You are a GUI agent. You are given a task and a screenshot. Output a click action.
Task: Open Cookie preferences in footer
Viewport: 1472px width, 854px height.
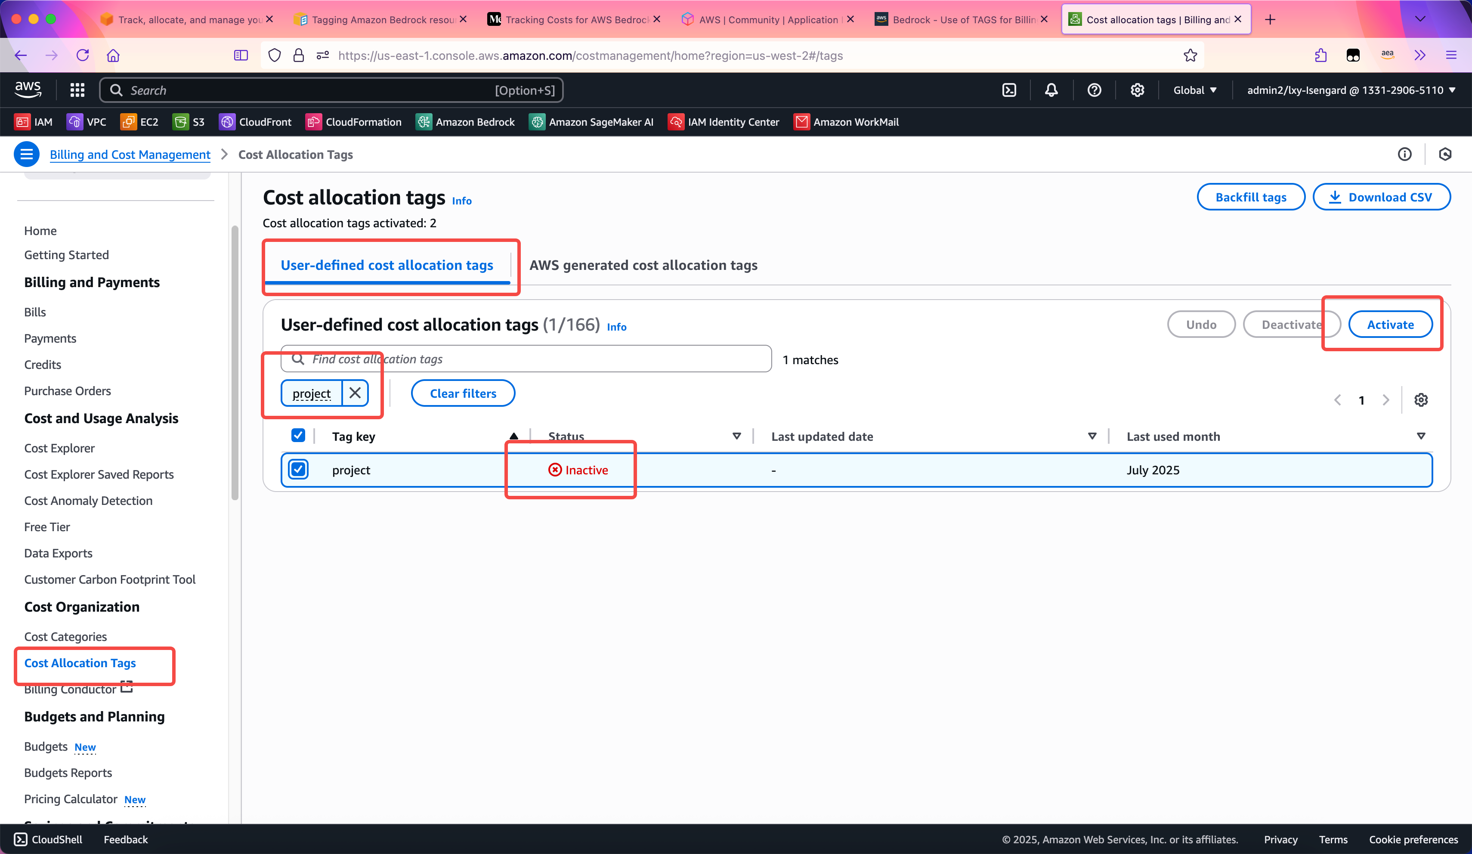(1413, 839)
